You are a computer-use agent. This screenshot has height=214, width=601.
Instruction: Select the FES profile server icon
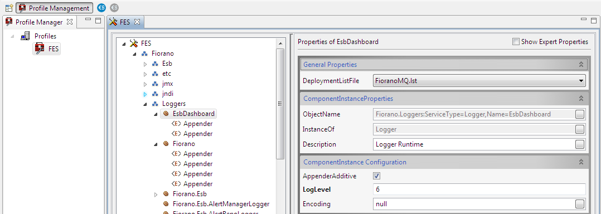point(40,48)
